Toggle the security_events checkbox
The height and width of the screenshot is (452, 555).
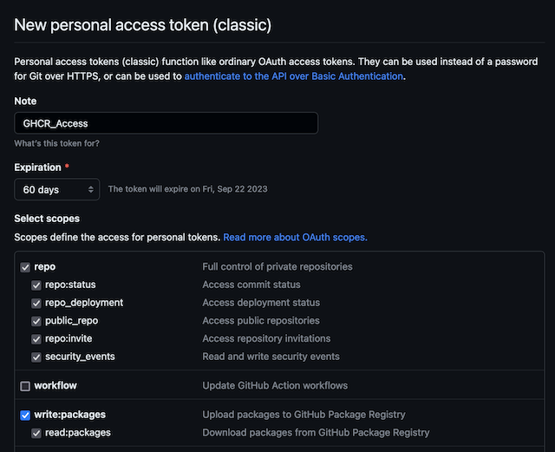(36, 357)
